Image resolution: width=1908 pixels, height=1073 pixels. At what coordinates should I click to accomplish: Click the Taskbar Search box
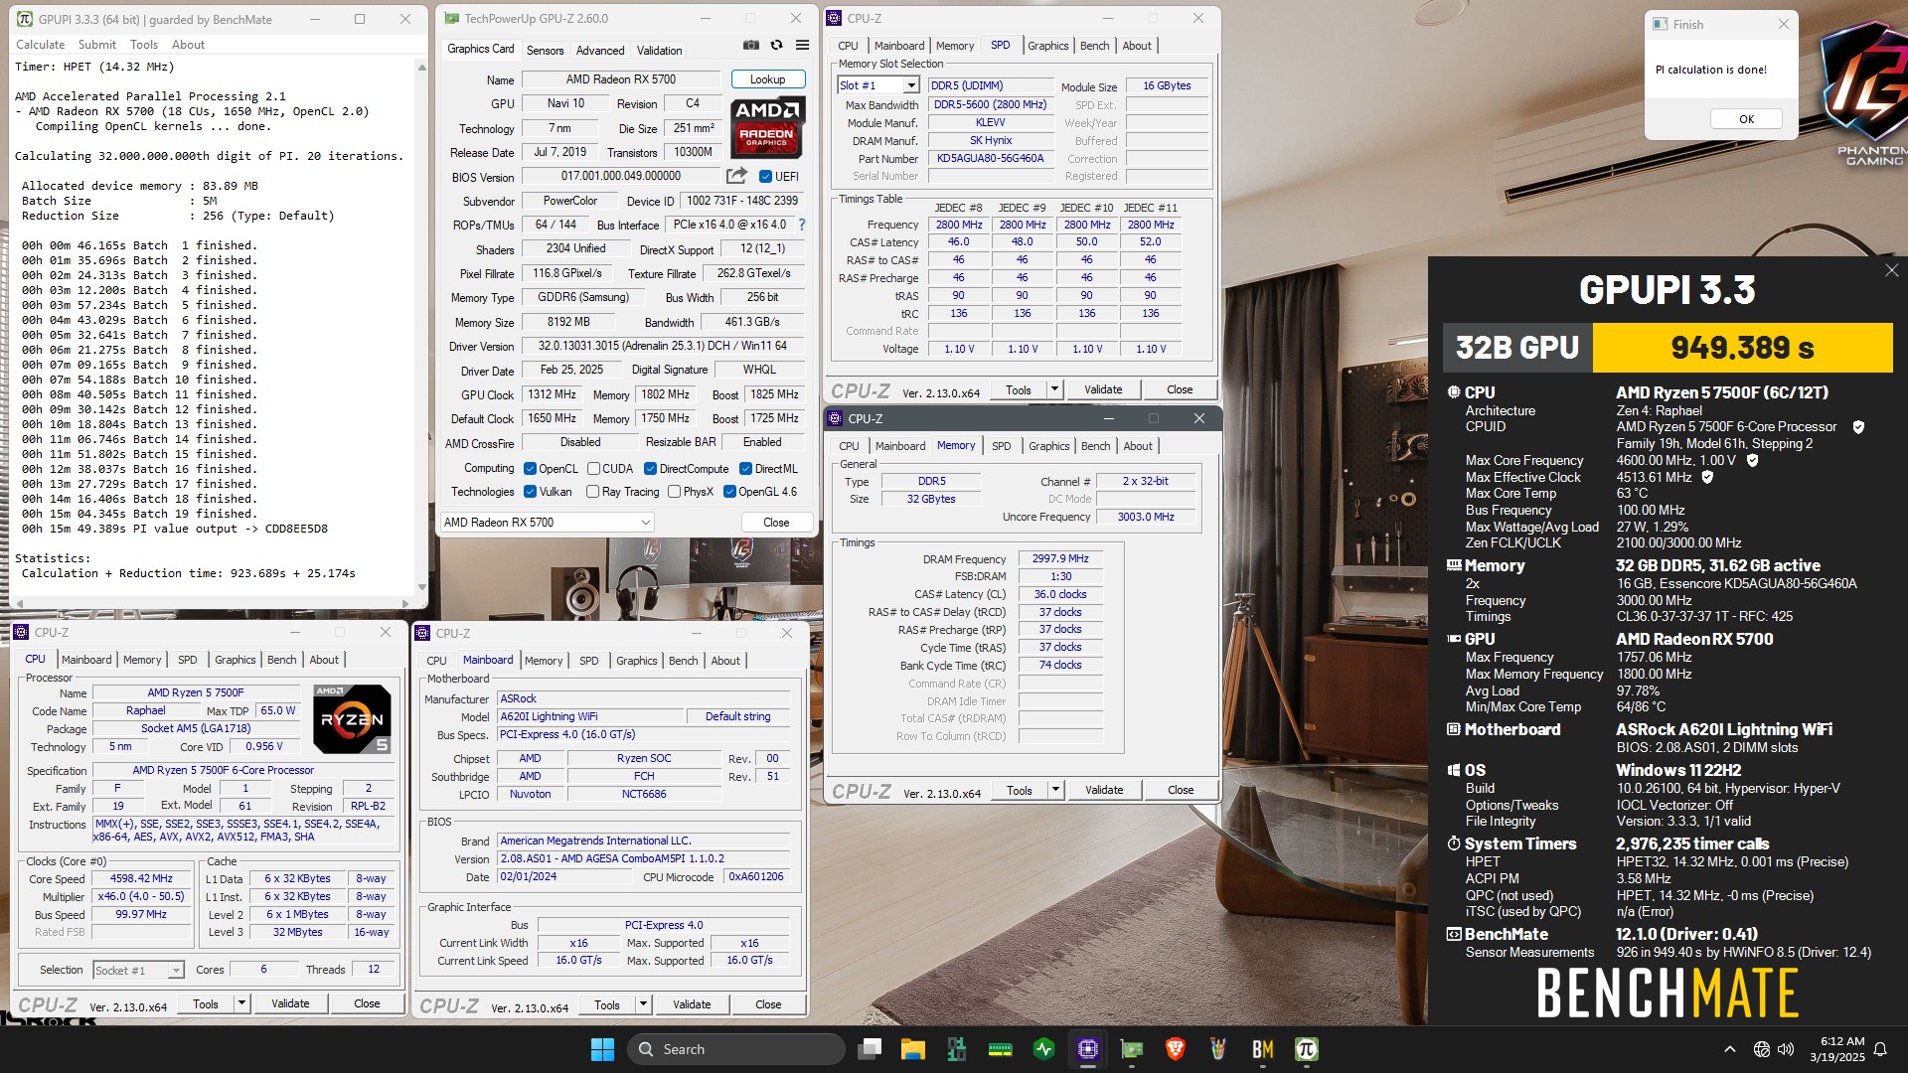coord(736,1049)
